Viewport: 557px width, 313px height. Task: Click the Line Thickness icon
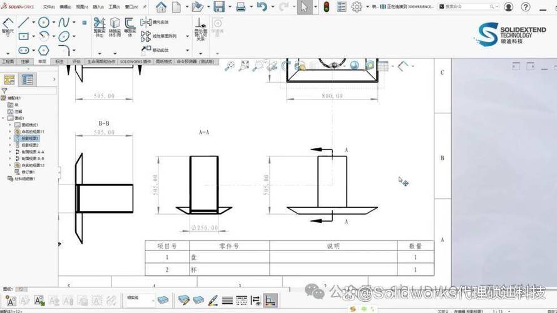click(x=227, y=300)
